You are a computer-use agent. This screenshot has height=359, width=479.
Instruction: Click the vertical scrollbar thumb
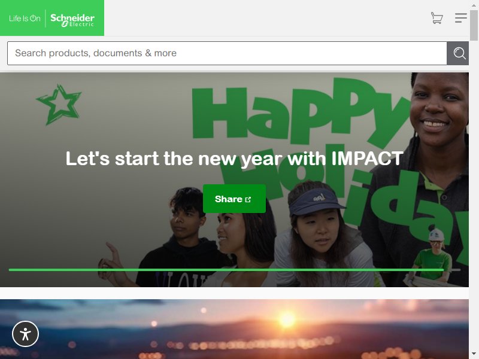point(474,25)
